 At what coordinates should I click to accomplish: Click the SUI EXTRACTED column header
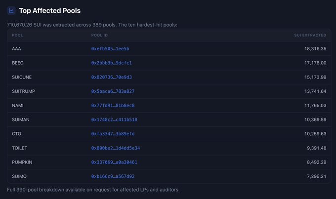click(310, 35)
